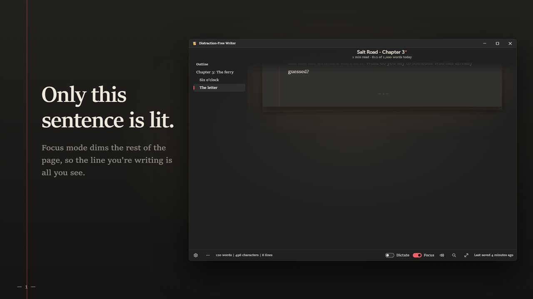This screenshot has height=299, width=533.
Task: Click the speaker read-aloud icon
Action: tap(442, 255)
